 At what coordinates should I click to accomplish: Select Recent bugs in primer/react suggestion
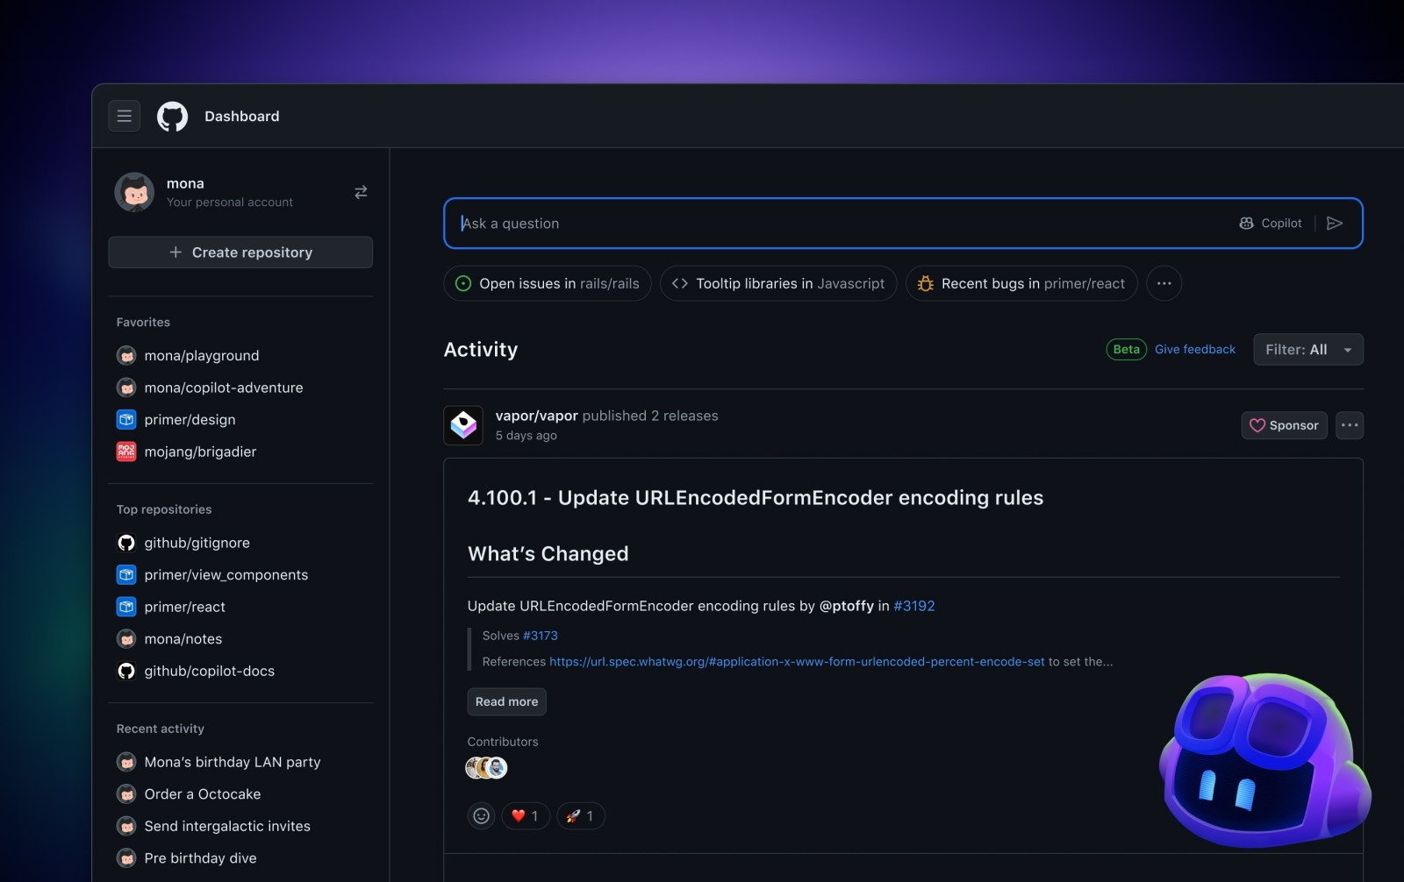1021,283
